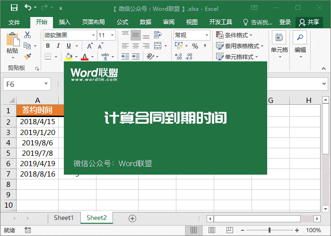Open the Name Box dropdown arrow
The height and width of the screenshot is (236, 331).
pyautogui.click(x=46, y=84)
